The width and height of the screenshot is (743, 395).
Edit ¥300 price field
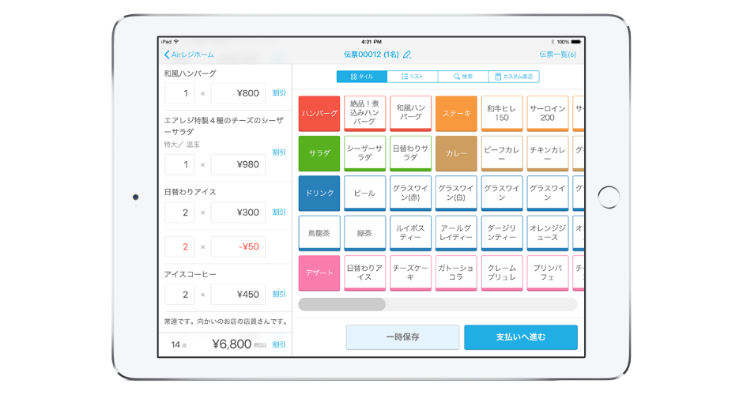point(239,213)
